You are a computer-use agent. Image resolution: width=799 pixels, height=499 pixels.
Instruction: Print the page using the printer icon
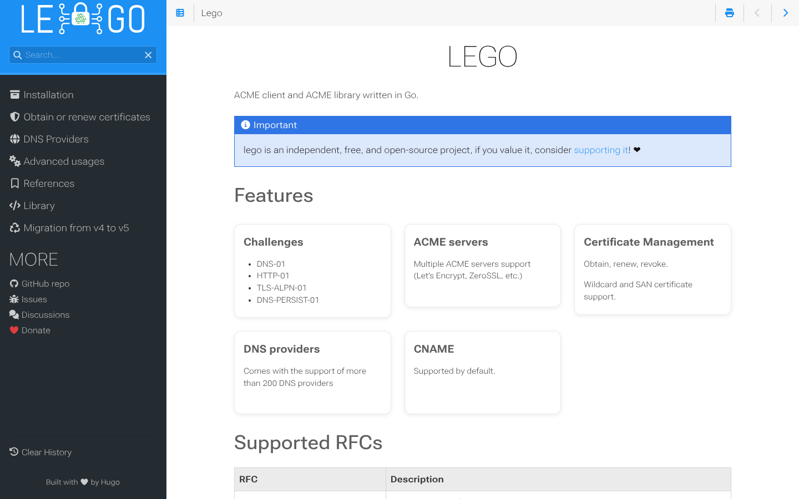[x=730, y=13]
